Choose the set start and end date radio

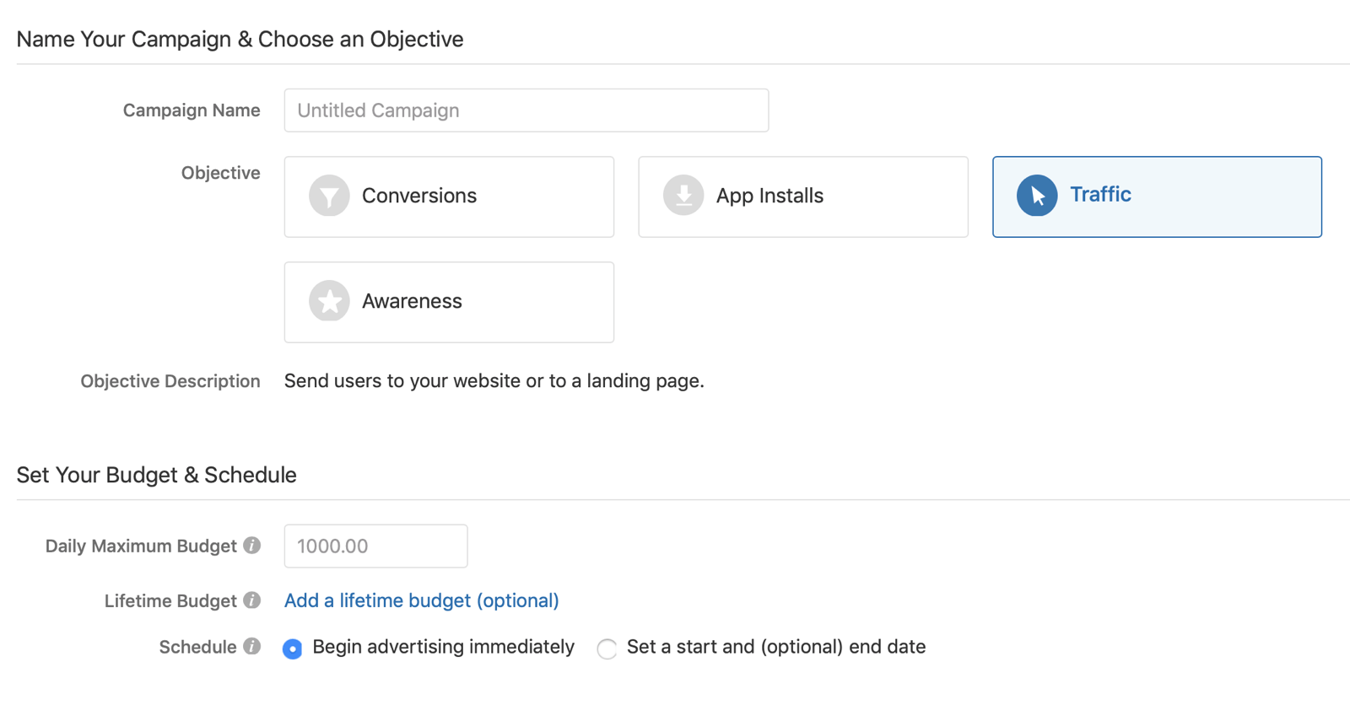click(x=607, y=648)
